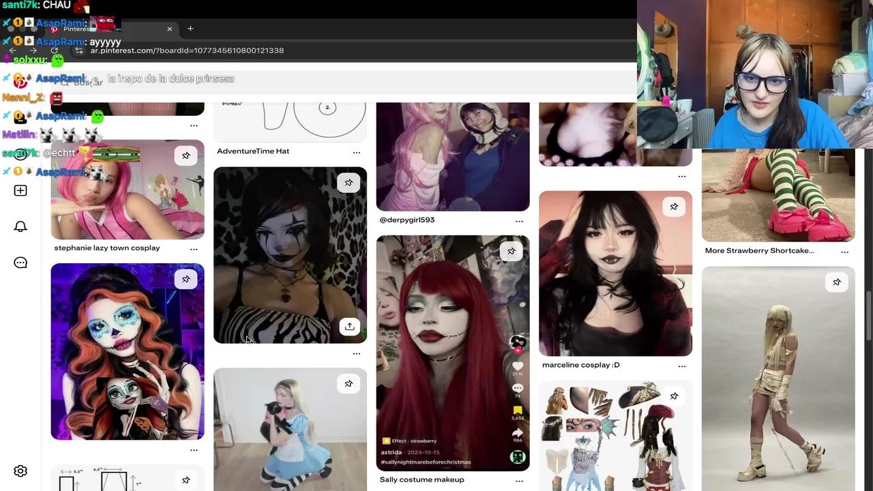More options below sugar skull Monster High pin

pyautogui.click(x=194, y=450)
